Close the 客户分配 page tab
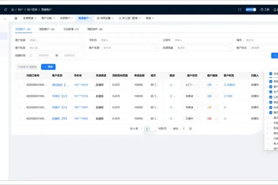Viewport: 278px width, 185px height. coord(54,18)
